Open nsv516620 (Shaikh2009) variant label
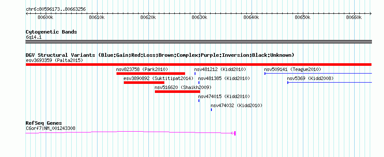 tap(183, 87)
